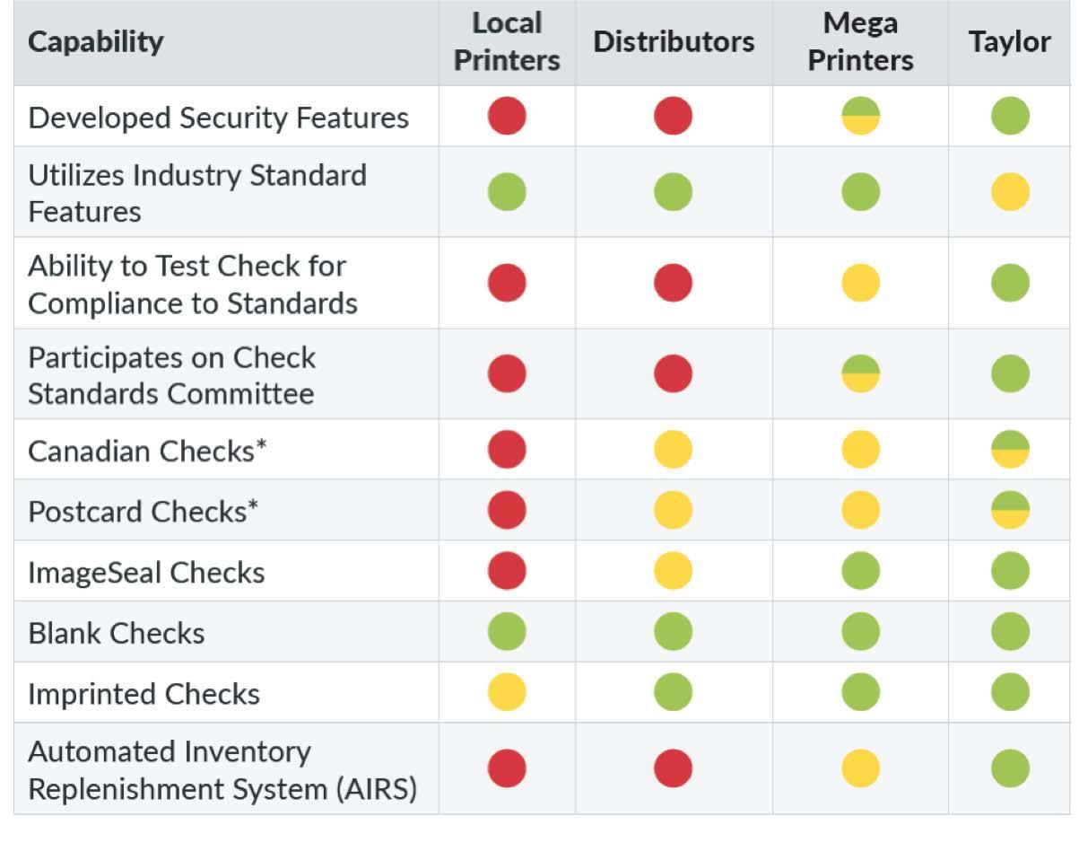Viewport: 1079px width, 851px height.
Task: Click Taylor's half-green dot for Postcard Checks
Action: pyautogui.click(x=1010, y=511)
